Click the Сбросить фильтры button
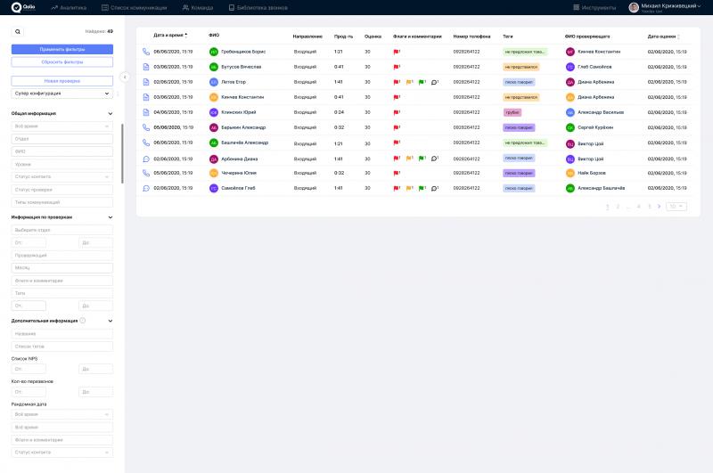Image resolution: width=713 pixels, height=473 pixels. point(61,62)
